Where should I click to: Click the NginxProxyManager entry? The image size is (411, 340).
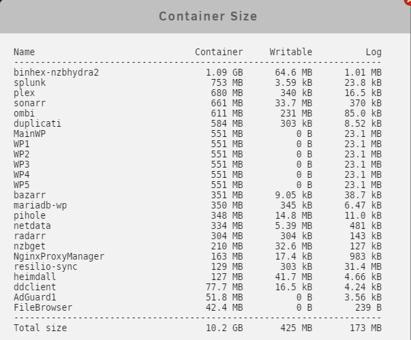coord(59,256)
